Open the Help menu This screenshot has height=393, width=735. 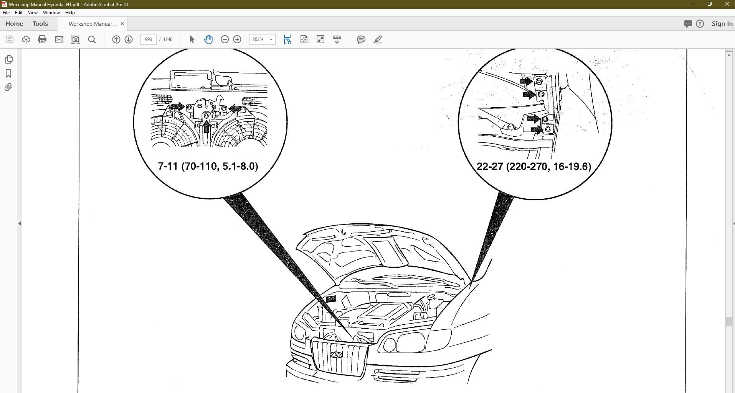70,13
